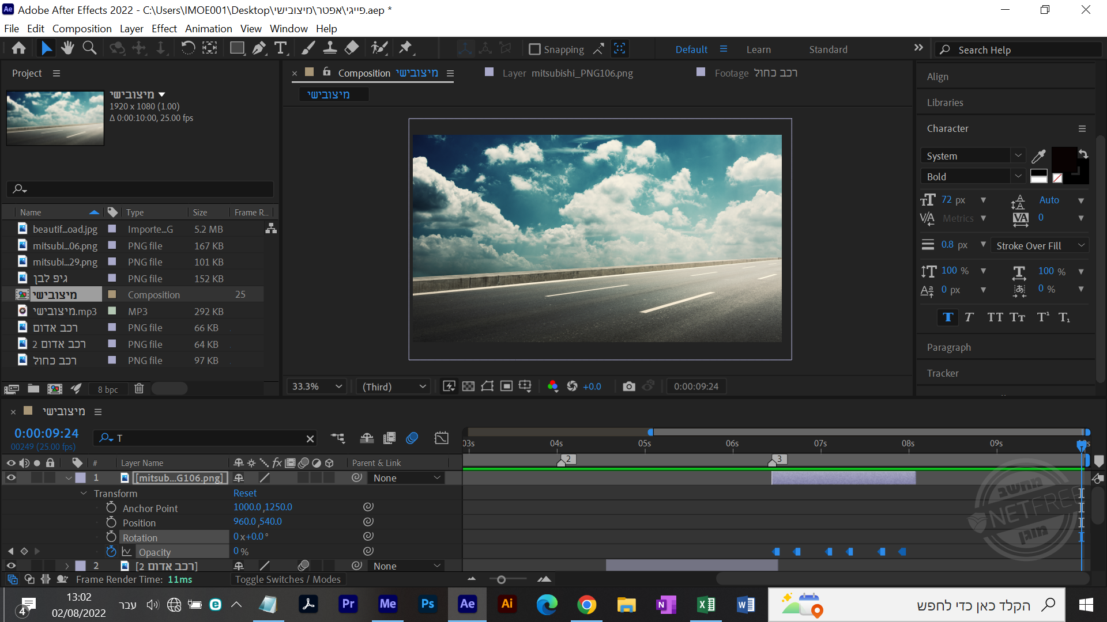Viewport: 1107px width, 622px height.
Task: Select the Zoom tool in toolbar
Action: 89,48
